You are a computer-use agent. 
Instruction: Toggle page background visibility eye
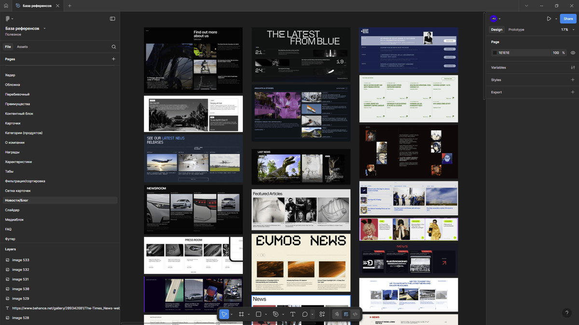tap(573, 52)
